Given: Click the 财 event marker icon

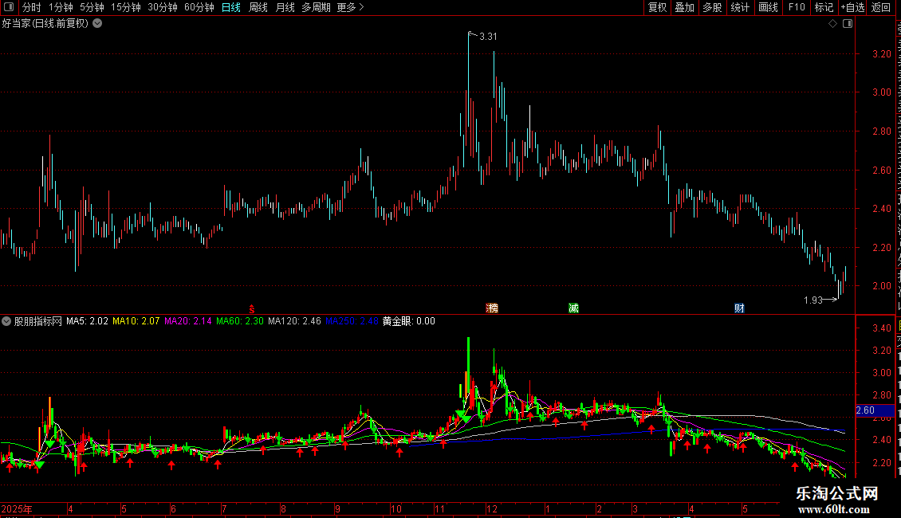Looking at the screenshot, I should click(739, 308).
